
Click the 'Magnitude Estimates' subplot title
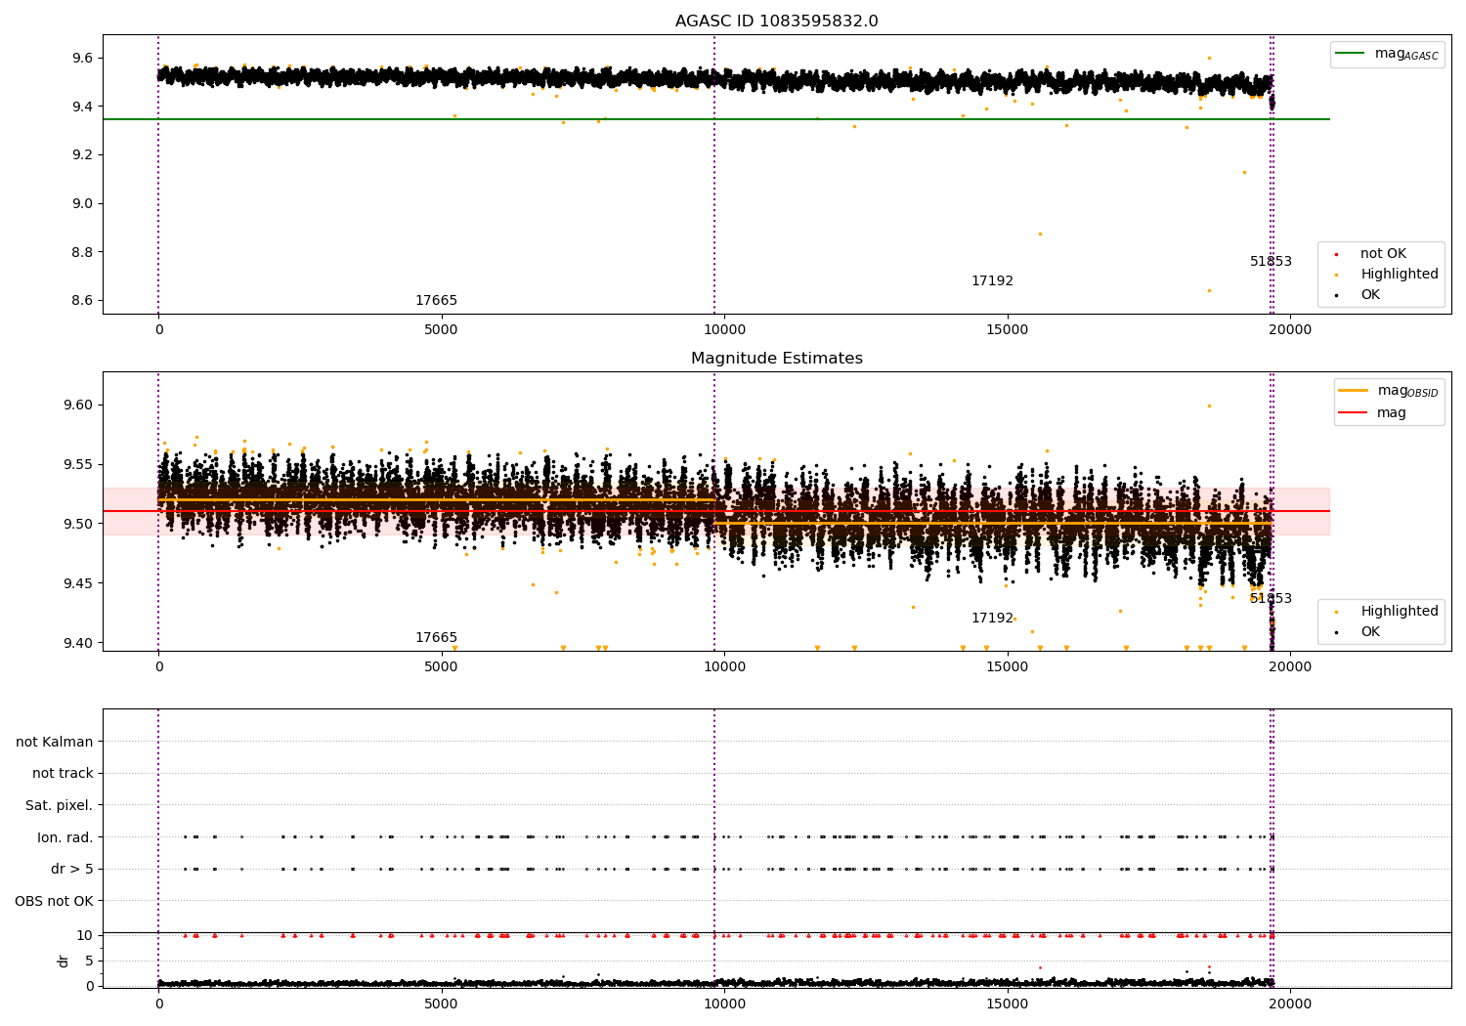pos(776,359)
